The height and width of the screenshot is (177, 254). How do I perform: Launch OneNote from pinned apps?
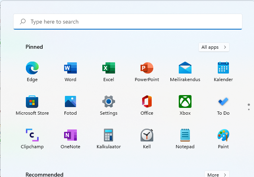[70, 139]
